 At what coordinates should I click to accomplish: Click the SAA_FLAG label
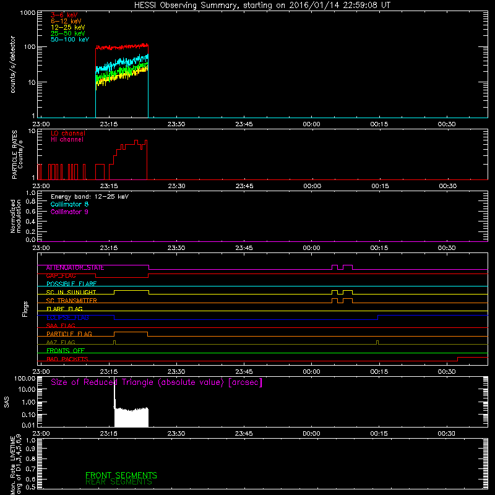pos(61,325)
